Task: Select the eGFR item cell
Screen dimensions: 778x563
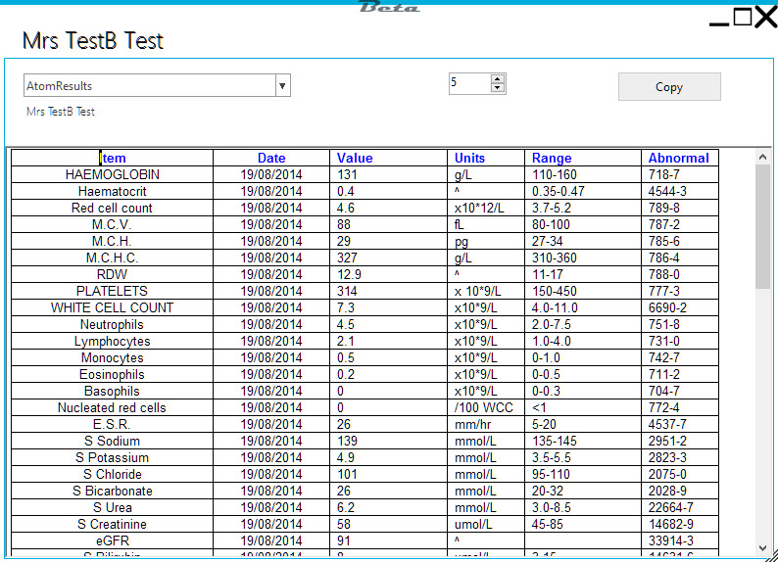Action: (x=112, y=540)
